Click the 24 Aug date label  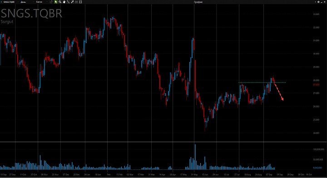[x=258, y=174]
